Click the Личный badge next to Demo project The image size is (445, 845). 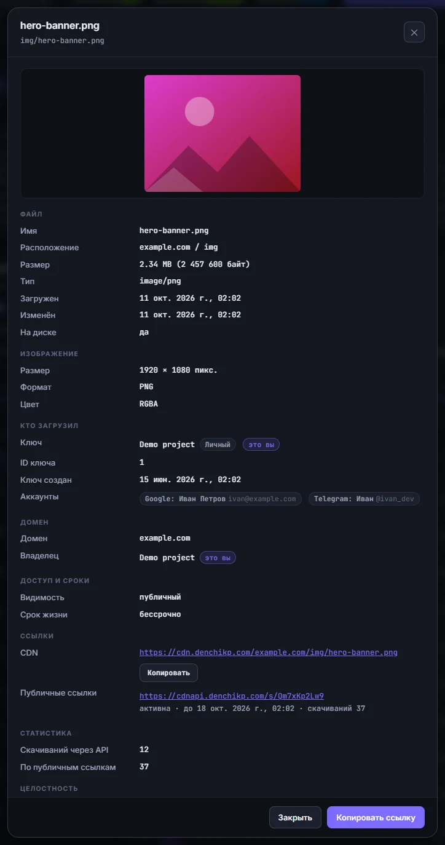[218, 444]
